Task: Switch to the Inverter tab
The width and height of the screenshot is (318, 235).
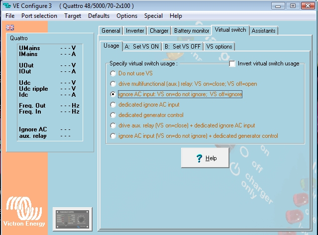Action: pos(135,31)
